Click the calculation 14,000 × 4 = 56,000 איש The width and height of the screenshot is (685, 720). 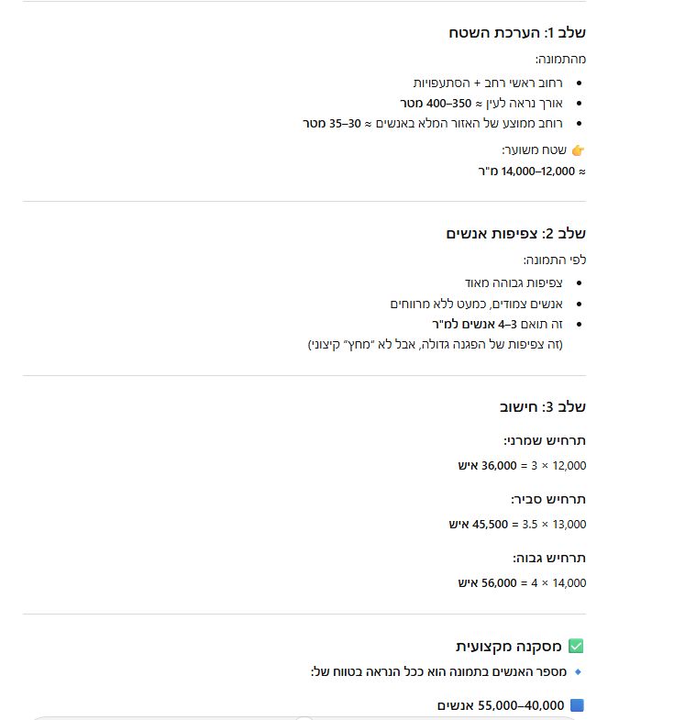pos(522,582)
